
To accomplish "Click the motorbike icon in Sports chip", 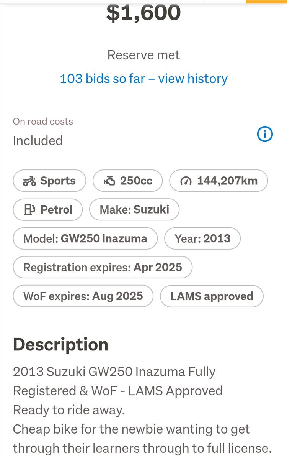I will click(29, 181).
